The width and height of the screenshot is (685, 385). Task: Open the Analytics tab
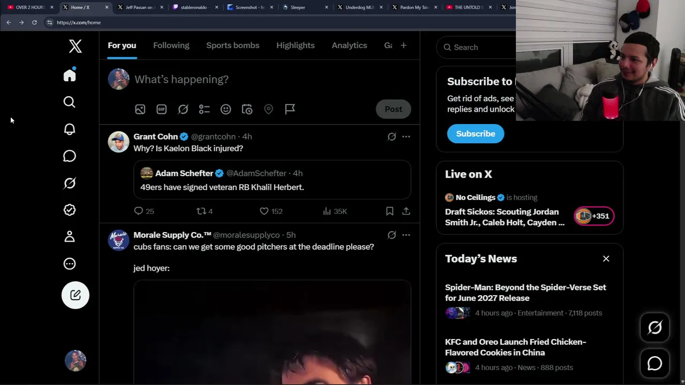pyautogui.click(x=349, y=45)
